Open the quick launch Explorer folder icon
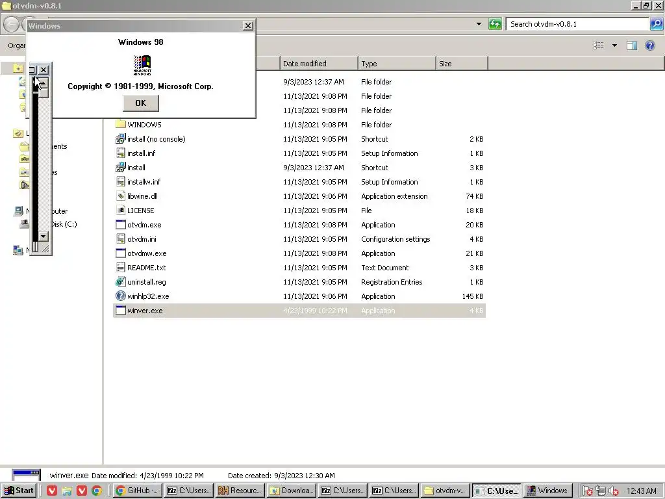Viewport: 665px width, 499px height. click(x=67, y=491)
